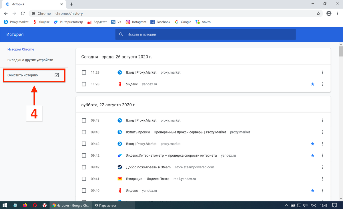This screenshot has height=209, width=343.
Task: Open the Proxy.Market bookmark
Action: (x=16, y=22)
